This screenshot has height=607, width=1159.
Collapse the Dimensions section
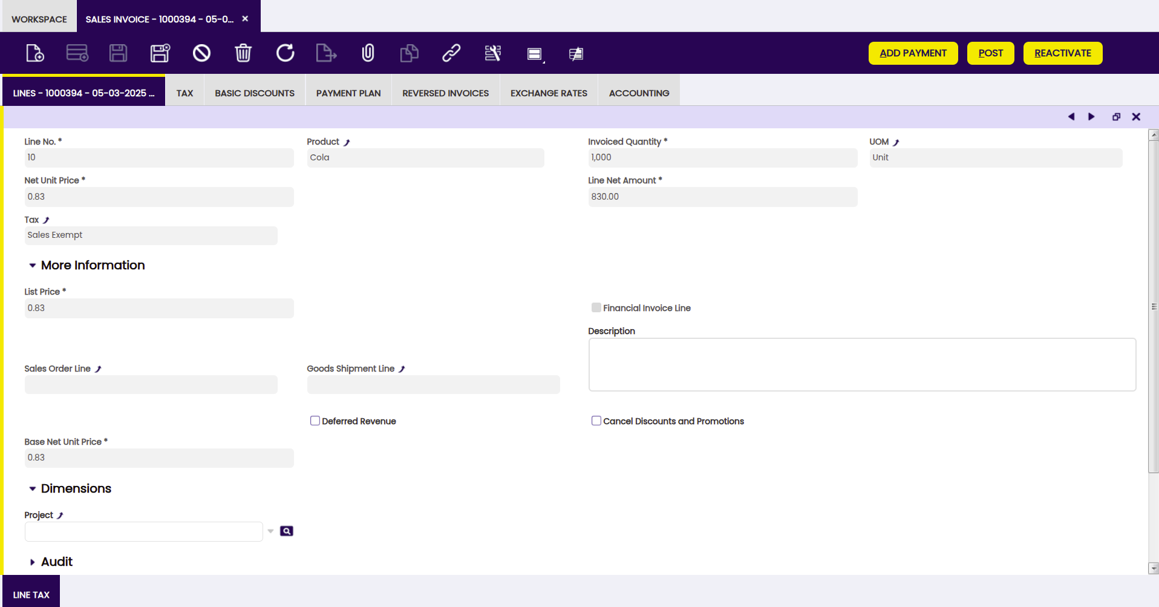[x=33, y=489]
